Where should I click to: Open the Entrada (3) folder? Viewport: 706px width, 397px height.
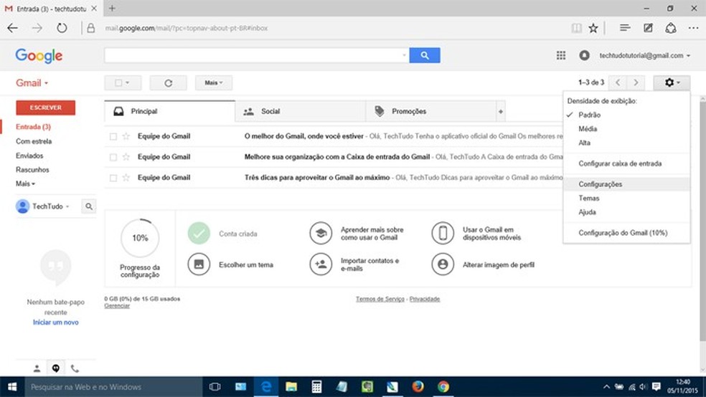coord(33,127)
